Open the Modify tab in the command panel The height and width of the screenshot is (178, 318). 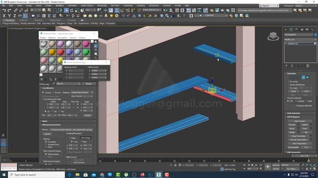[x=291, y=30]
